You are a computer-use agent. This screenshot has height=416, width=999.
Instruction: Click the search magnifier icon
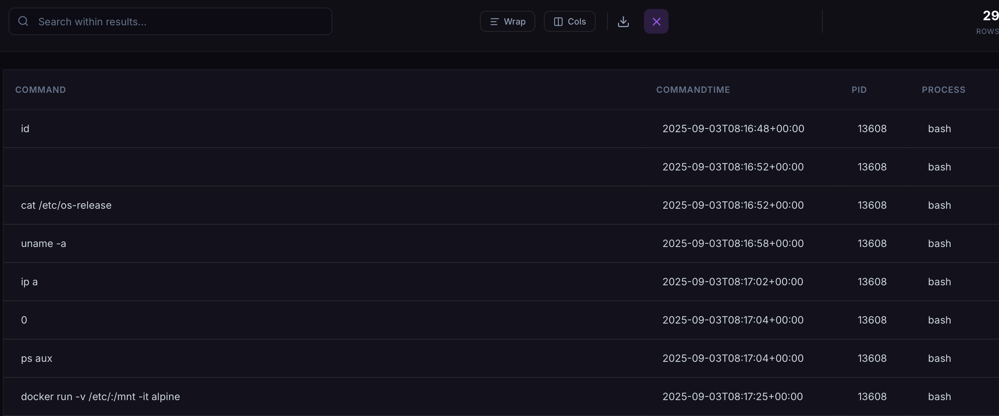23,21
